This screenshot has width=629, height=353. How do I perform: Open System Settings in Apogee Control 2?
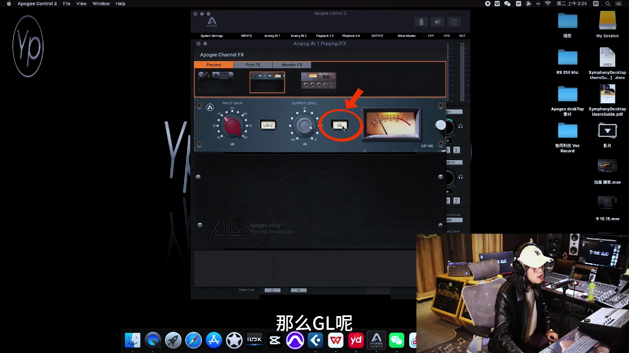[212, 36]
